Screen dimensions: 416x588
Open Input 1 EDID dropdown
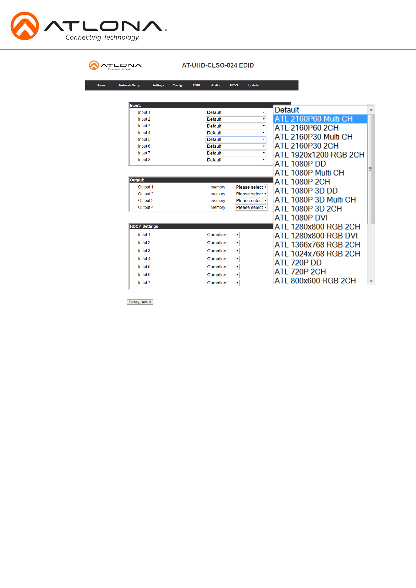coord(236,112)
